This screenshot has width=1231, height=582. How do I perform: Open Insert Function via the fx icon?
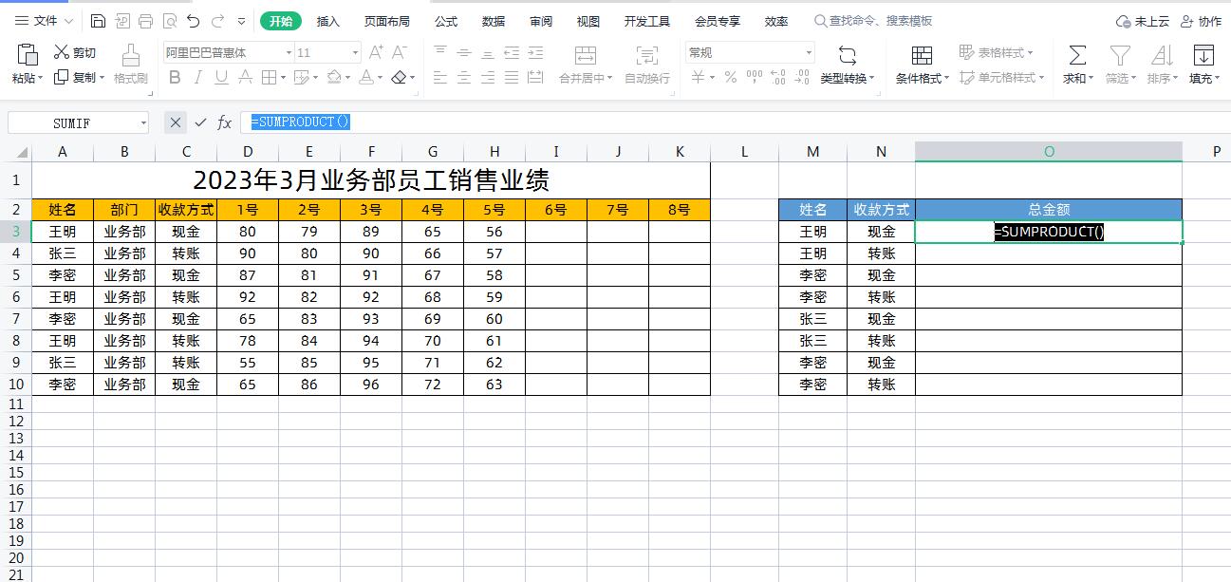225,122
